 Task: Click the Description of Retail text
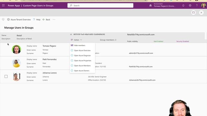coord(24,39)
